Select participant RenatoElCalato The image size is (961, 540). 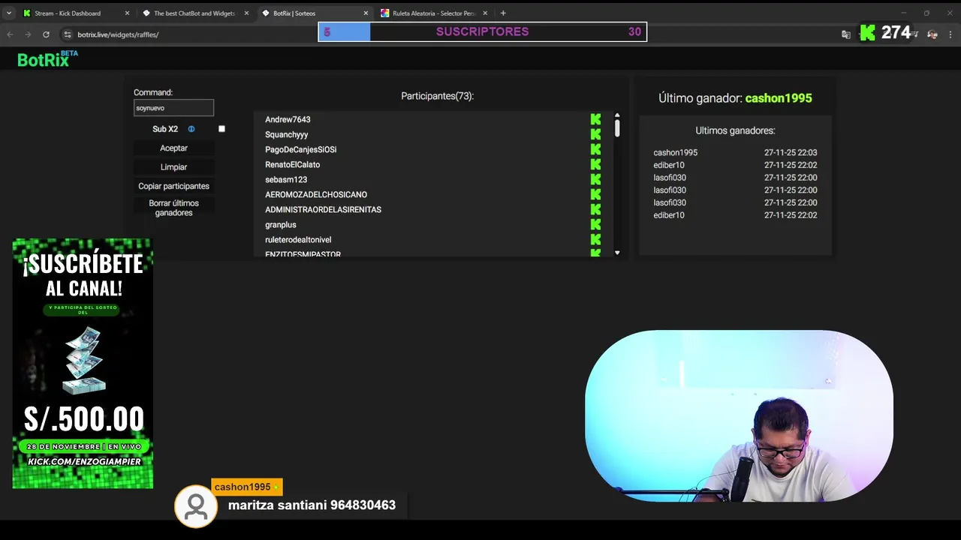[x=292, y=164]
